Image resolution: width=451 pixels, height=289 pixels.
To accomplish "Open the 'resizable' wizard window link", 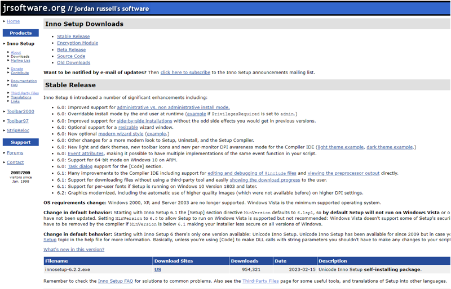I will 129,128.
